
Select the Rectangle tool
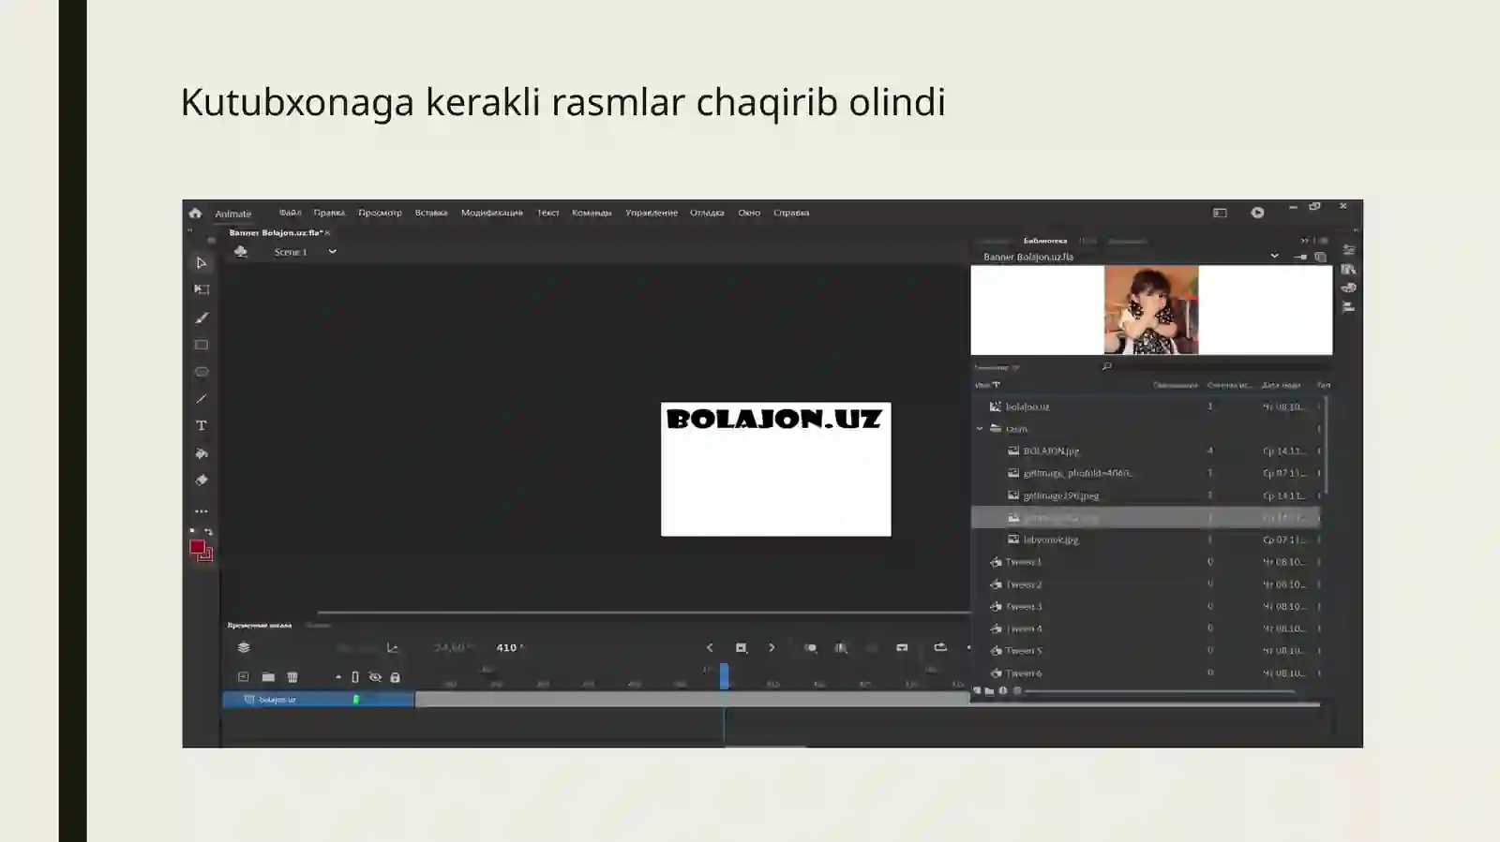201,345
